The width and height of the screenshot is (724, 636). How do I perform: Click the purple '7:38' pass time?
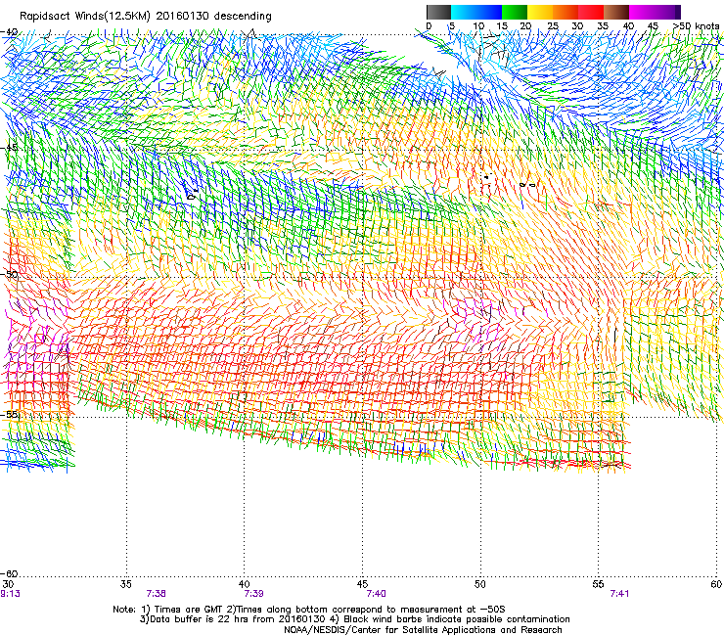(x=157, y=594)
